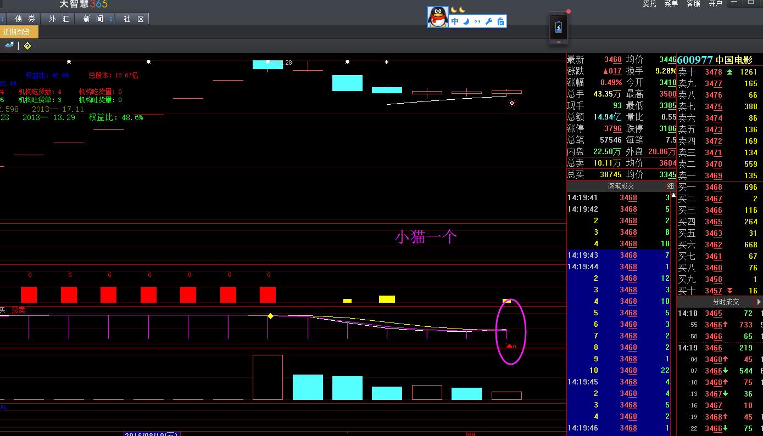
Task: Open the 委托 menu
Action: tap(650, 4)
